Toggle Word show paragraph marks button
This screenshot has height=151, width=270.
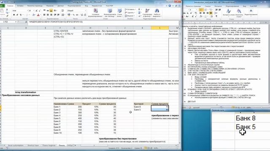(216, 16)
